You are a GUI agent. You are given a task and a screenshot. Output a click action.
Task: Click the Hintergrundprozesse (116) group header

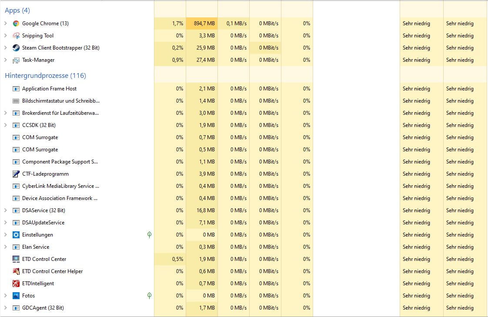click(x=45, y=76)
